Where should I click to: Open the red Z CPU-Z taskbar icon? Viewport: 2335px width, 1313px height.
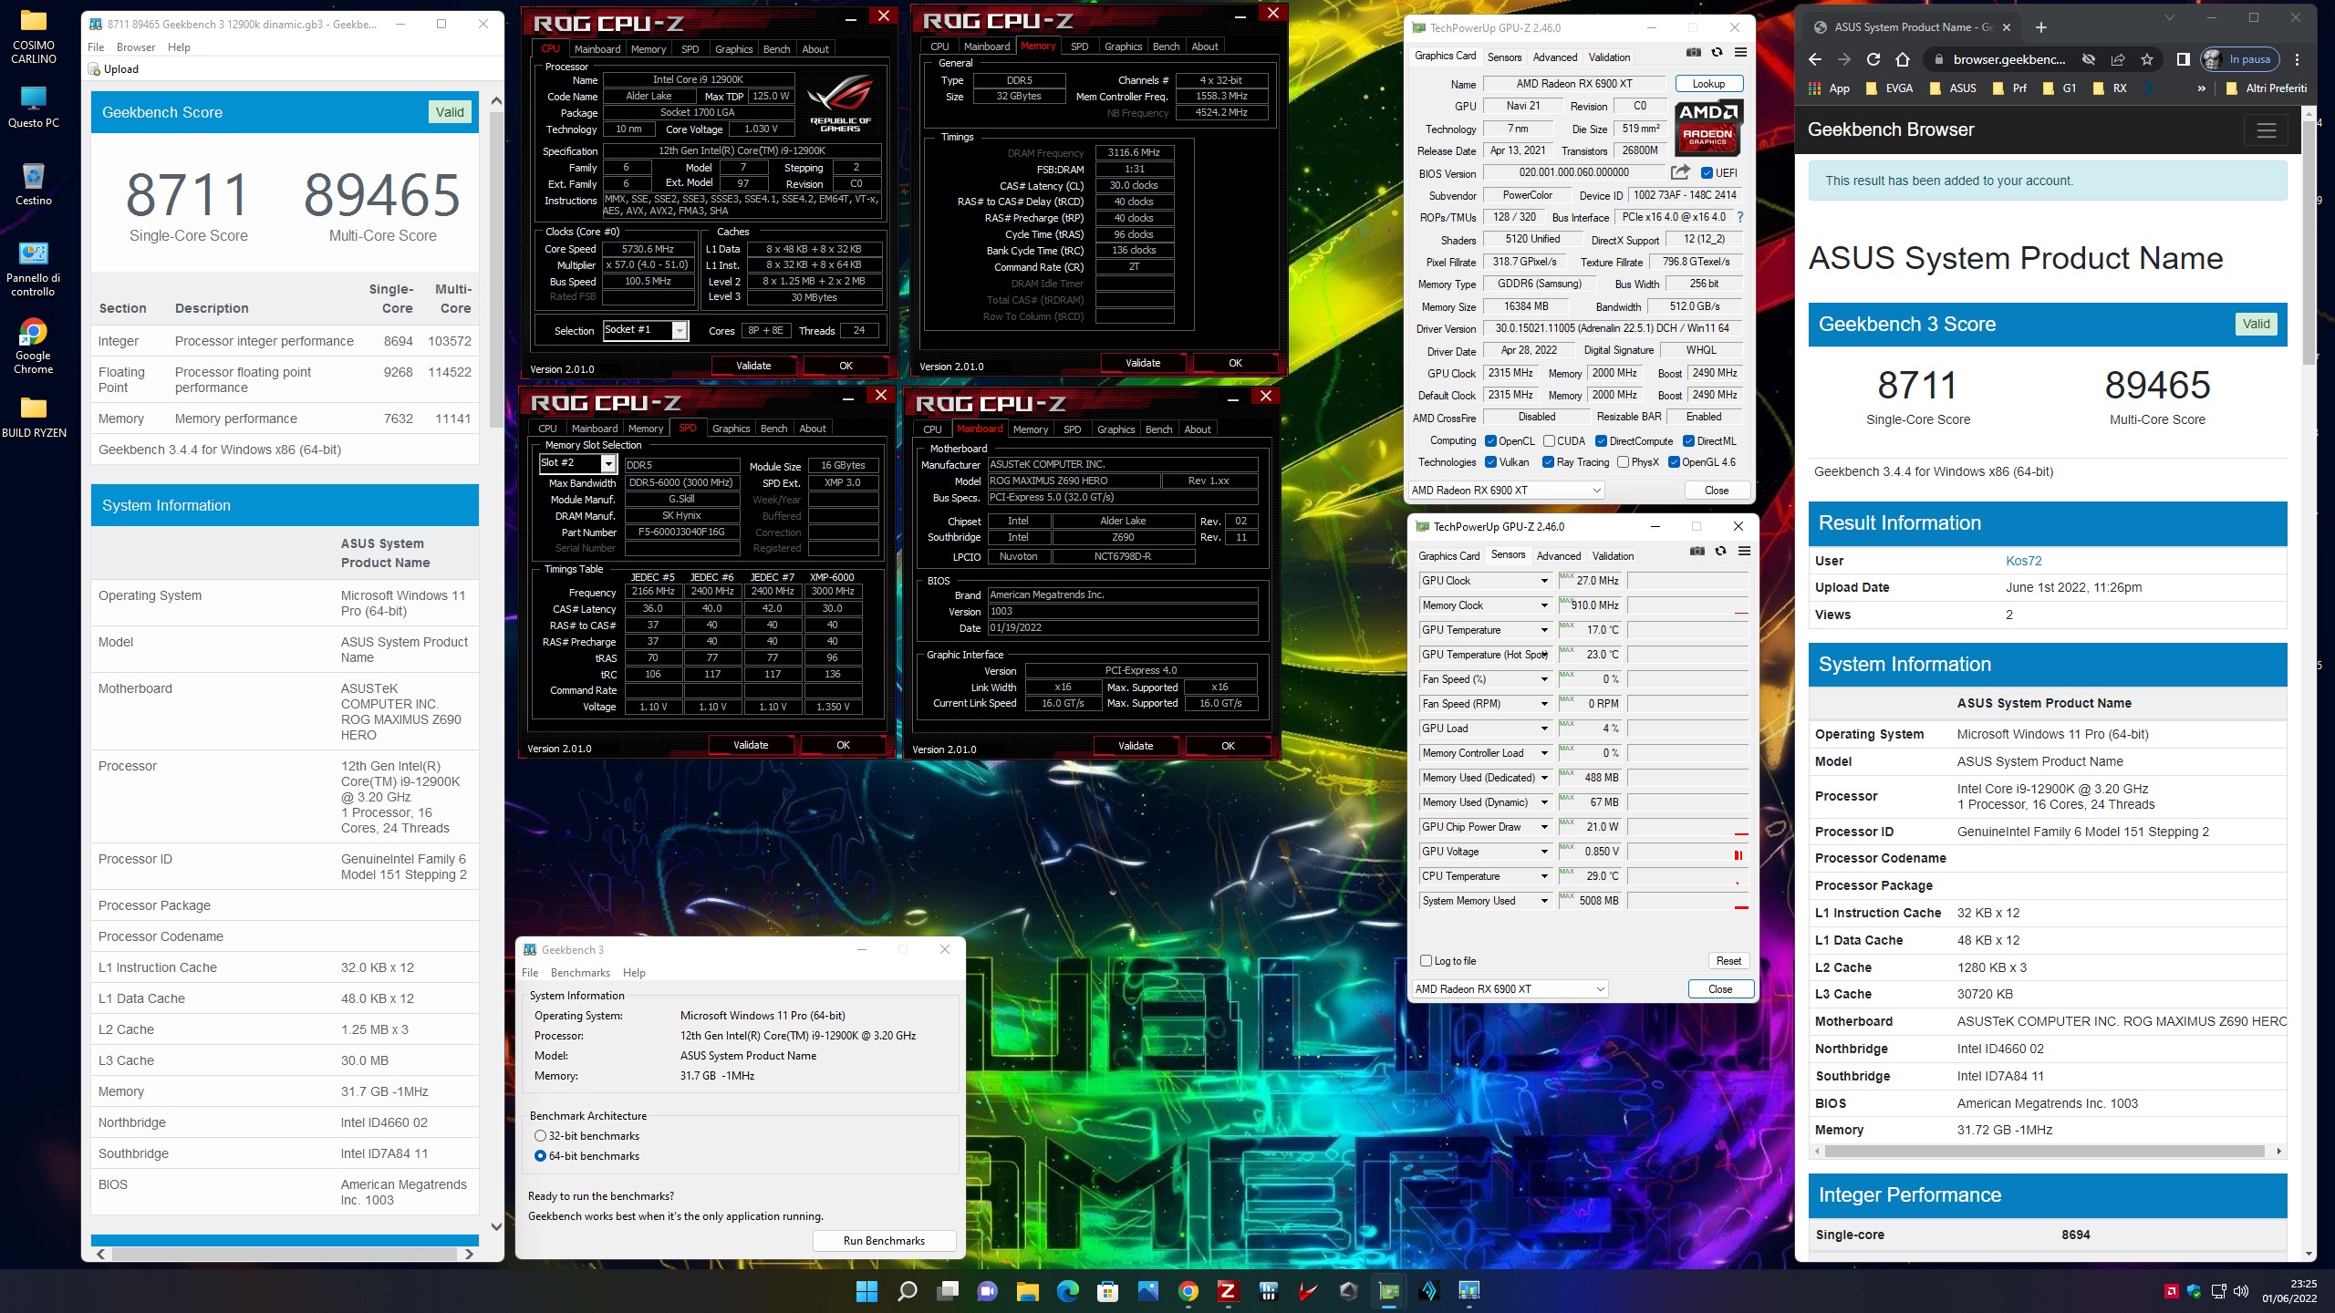point(1228,1291)
